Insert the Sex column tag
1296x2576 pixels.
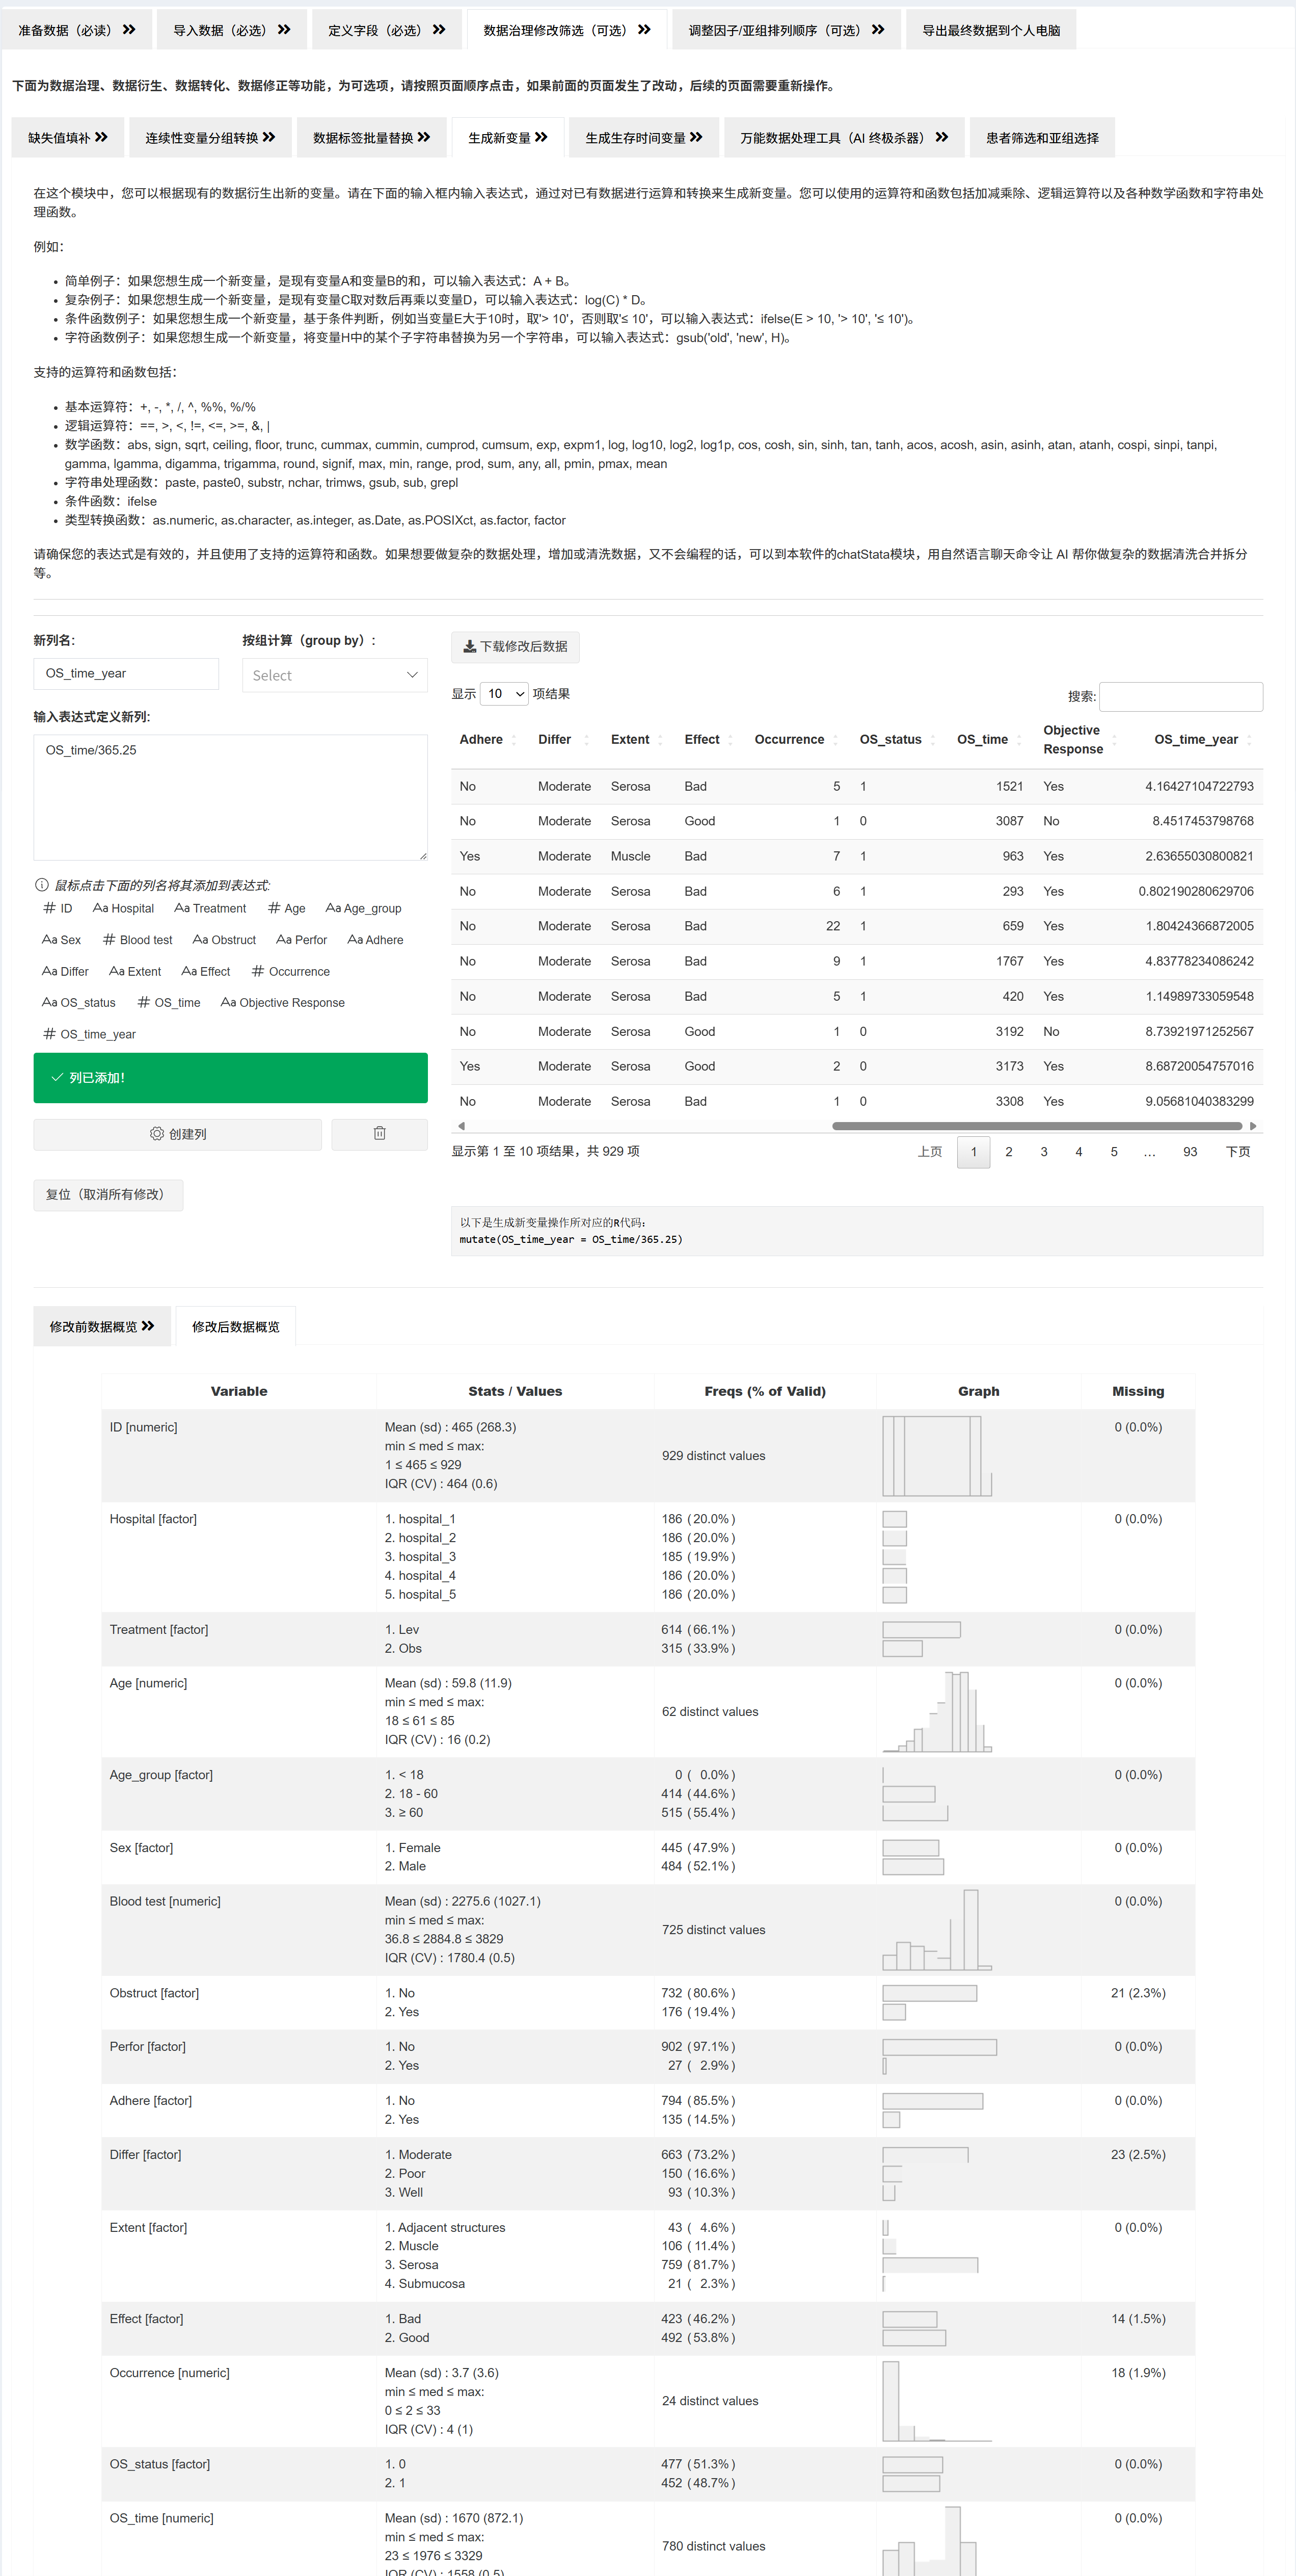61,940
